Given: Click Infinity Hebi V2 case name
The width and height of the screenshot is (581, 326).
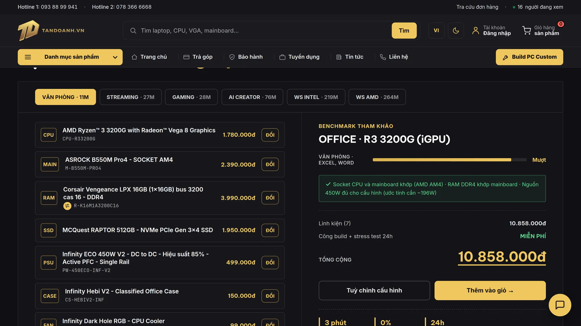Looking at the screenshot, I should (122, 292).
